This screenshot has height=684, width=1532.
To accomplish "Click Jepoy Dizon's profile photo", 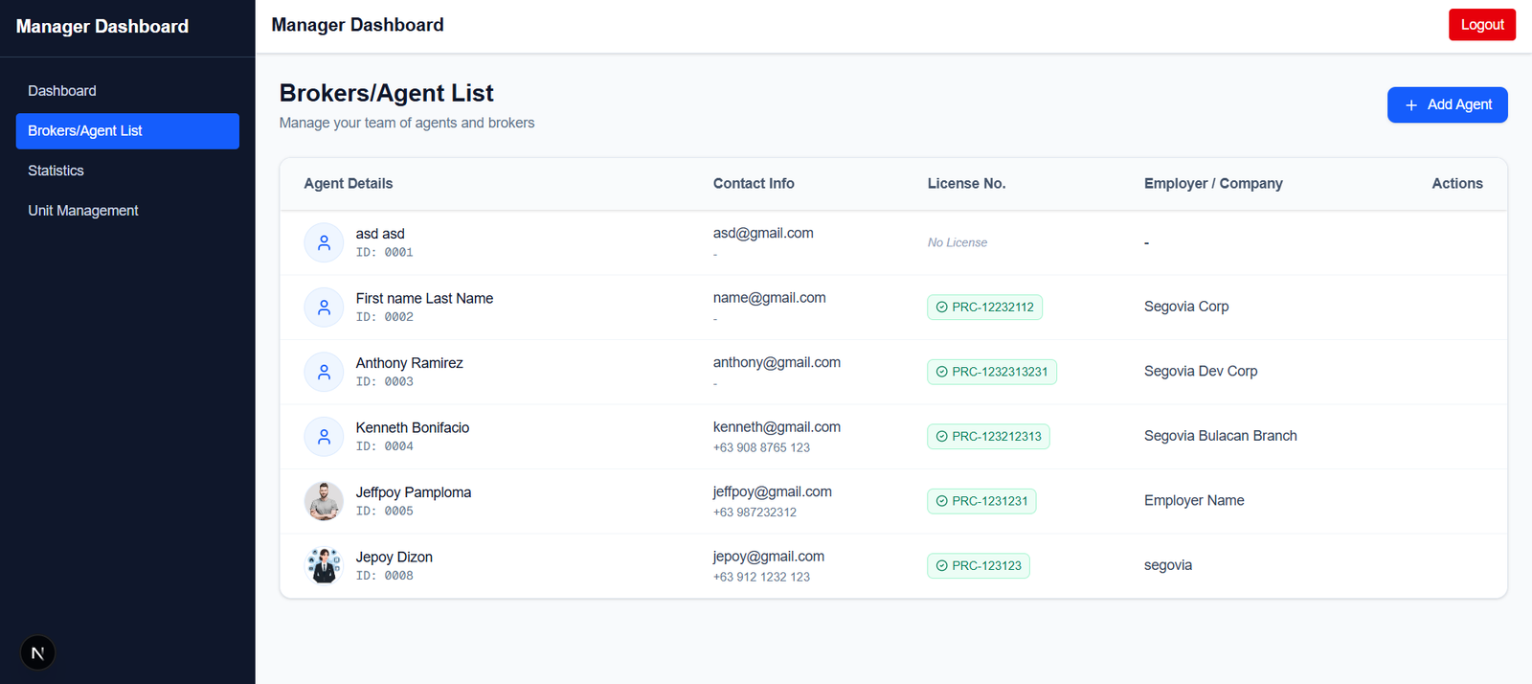I will click(x=324, y=565).
